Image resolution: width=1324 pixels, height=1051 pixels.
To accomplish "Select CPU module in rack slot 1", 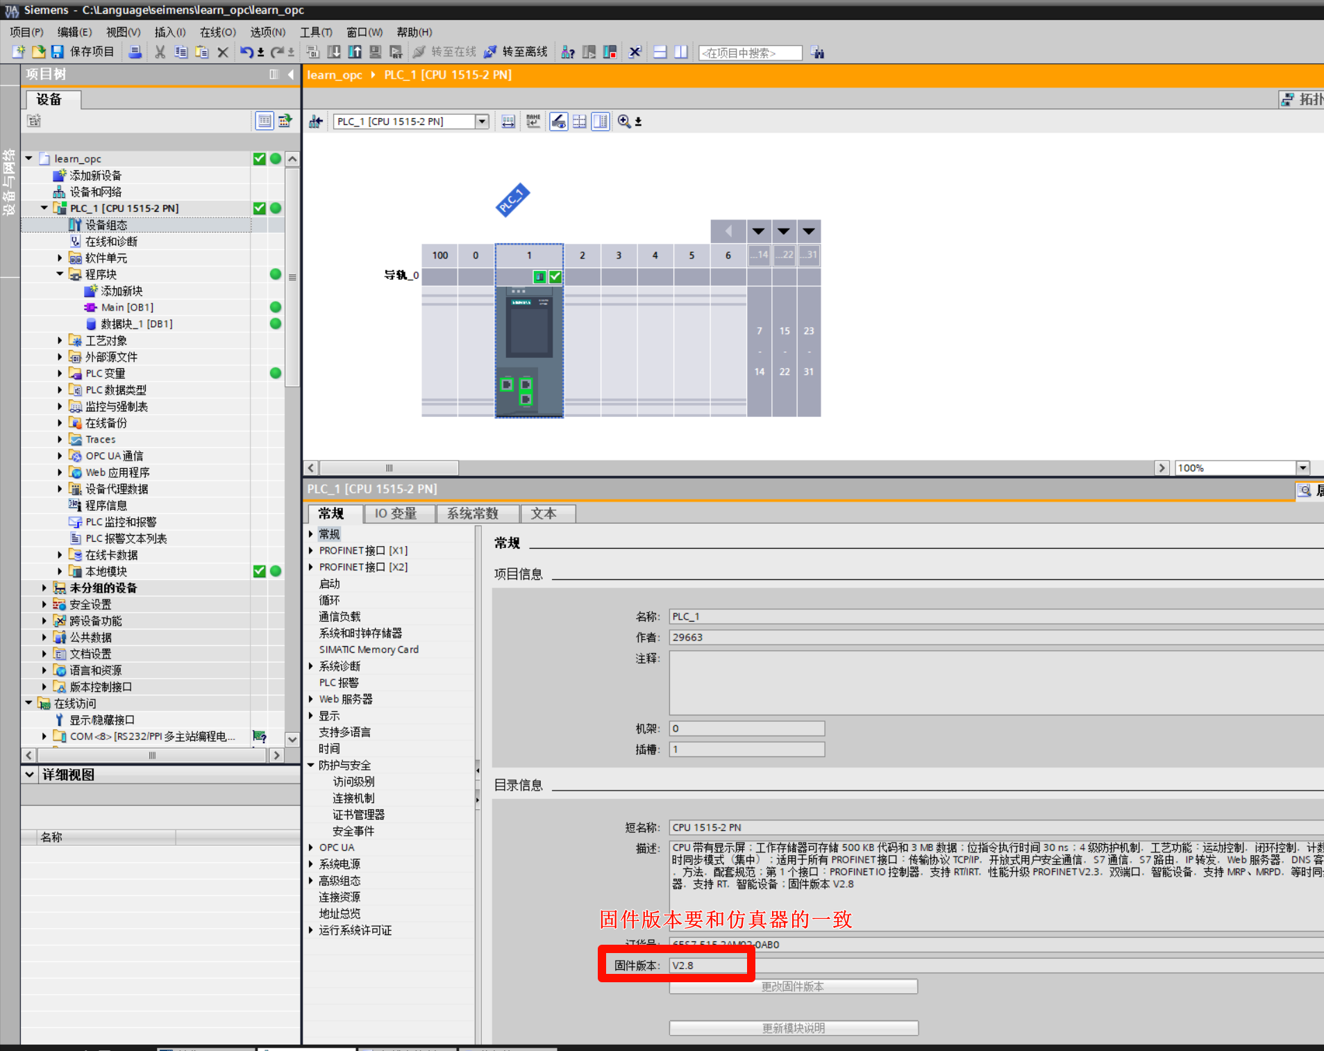I will click(x=529, y=351).
